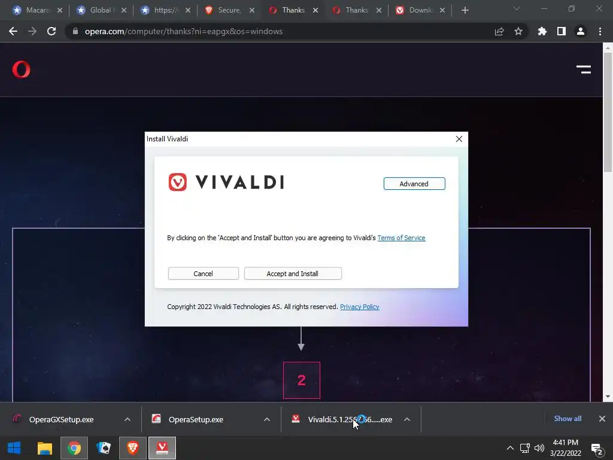This screenshot has height=460, width=613.
Task: Open File Explorer from taskbar
Action: (x=44, y=448)
